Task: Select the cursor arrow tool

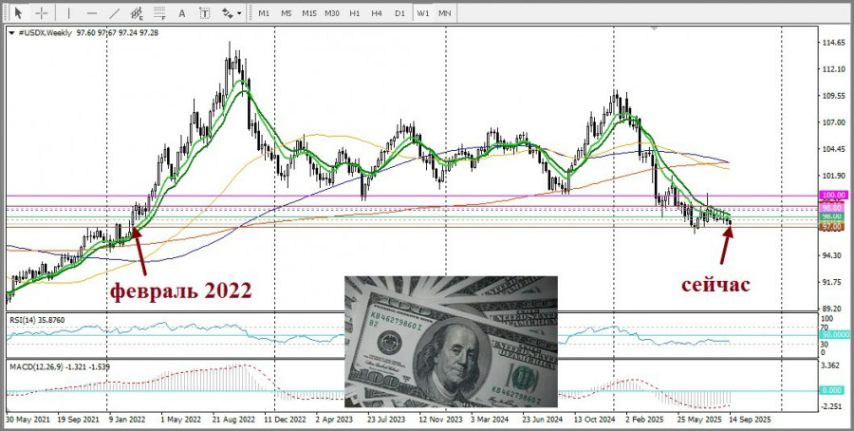Action: pyautogui.click(x=18, y=13)
